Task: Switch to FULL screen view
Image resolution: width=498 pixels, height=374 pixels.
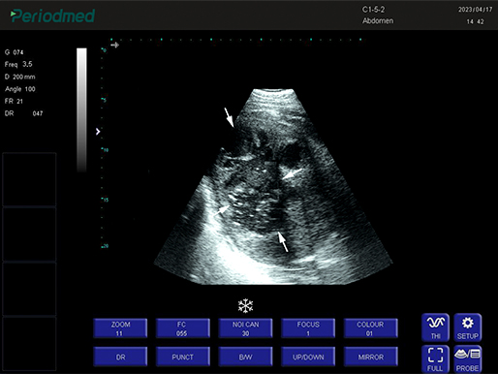Action: click(x=435, y=358)
